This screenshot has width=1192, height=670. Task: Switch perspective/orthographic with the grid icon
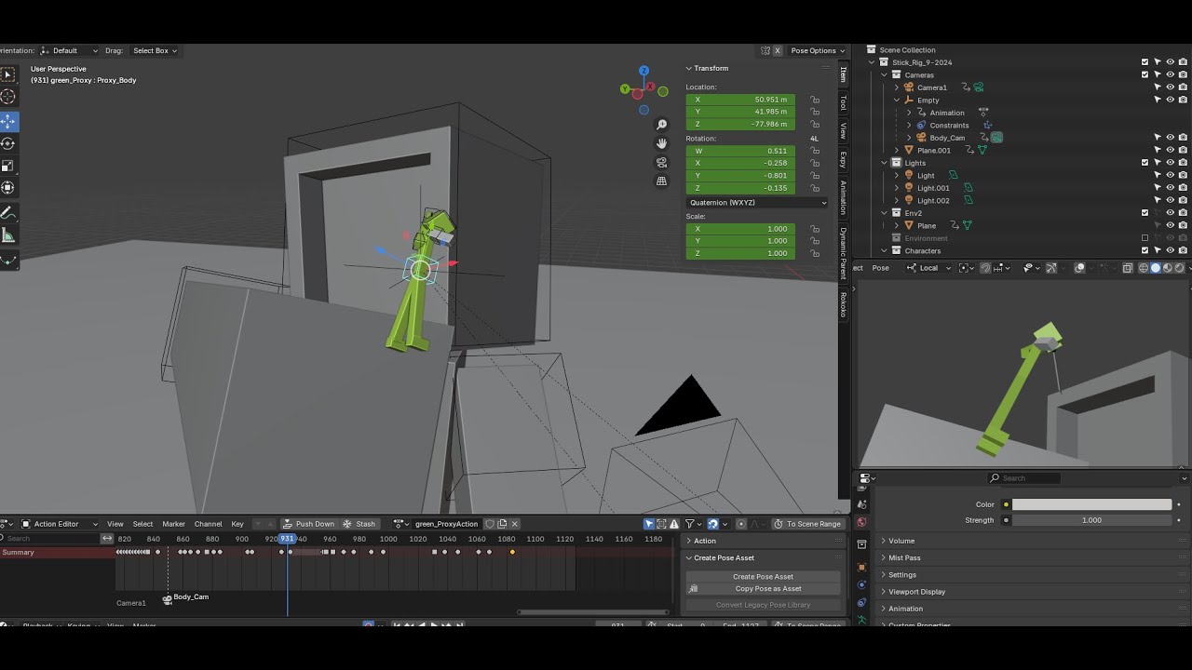(x=662, y=181)
